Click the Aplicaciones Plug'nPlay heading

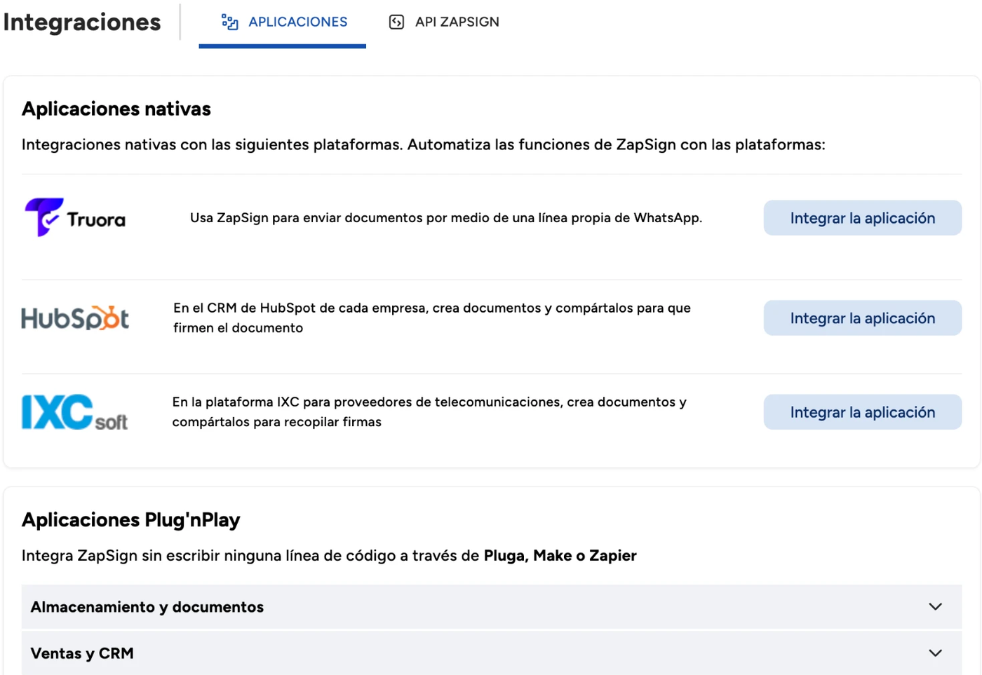coord(131,520)
